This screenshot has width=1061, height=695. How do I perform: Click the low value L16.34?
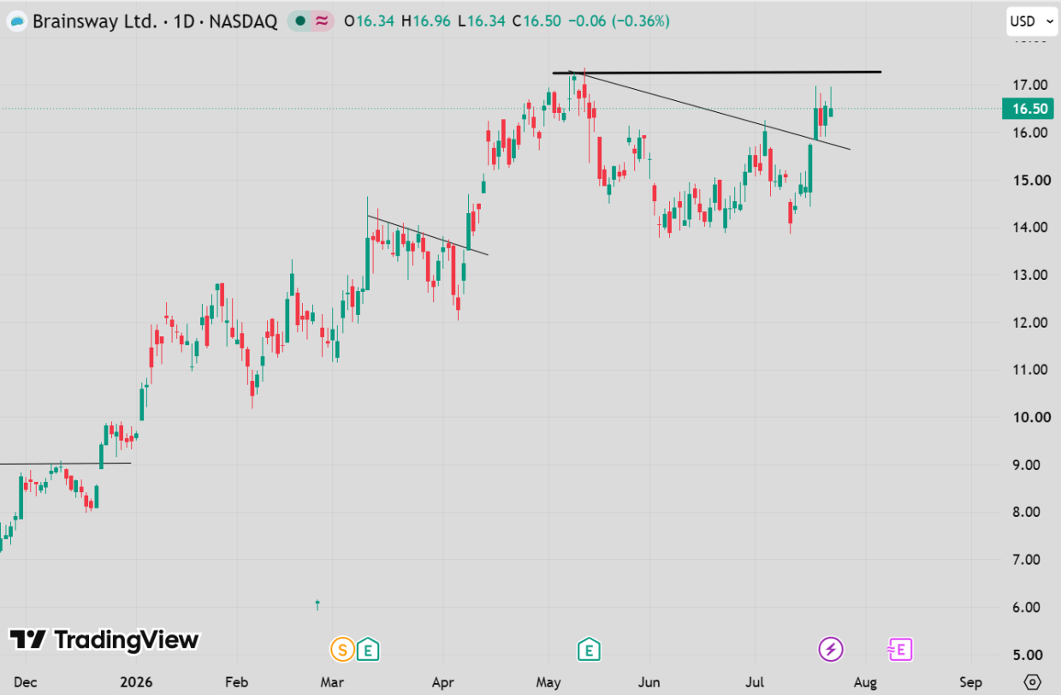pos(483,21)
